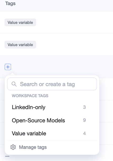The image size is (113, 161).
Task: Click the magnifier icon in search box
Action: click(14, 84)
